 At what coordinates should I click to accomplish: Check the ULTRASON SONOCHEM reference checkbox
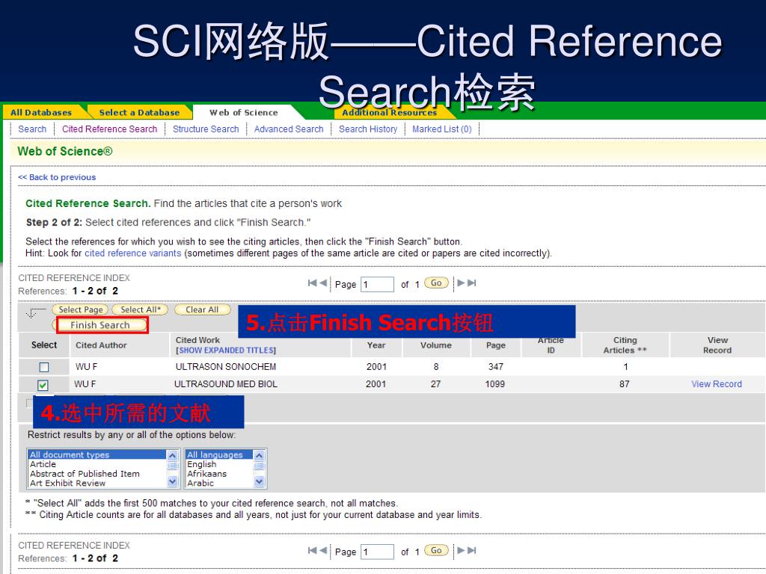point(44,367)
